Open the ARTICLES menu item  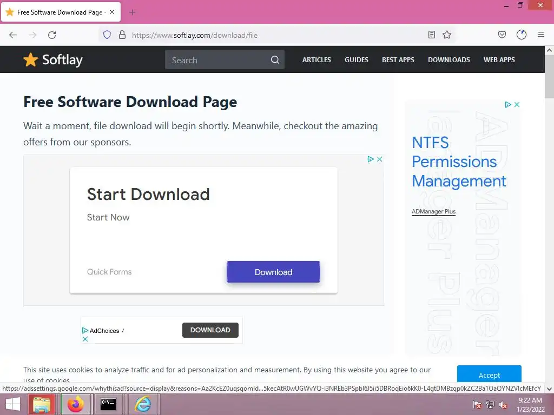click(x=316, y=59)
